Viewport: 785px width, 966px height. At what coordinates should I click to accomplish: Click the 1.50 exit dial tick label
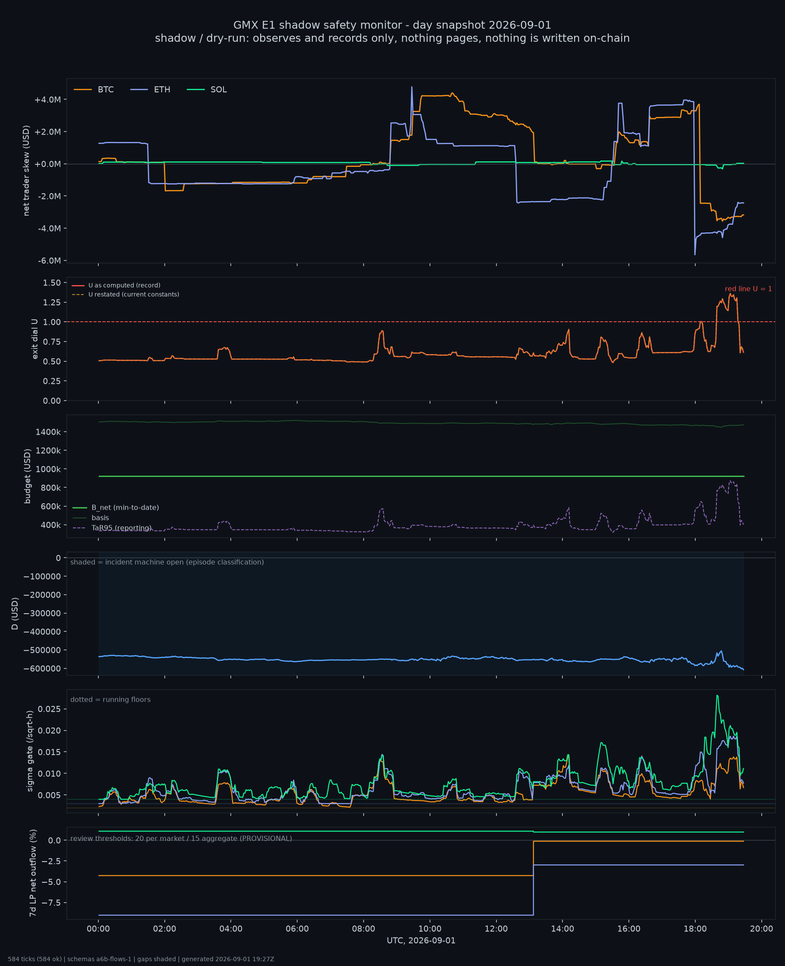52,282
